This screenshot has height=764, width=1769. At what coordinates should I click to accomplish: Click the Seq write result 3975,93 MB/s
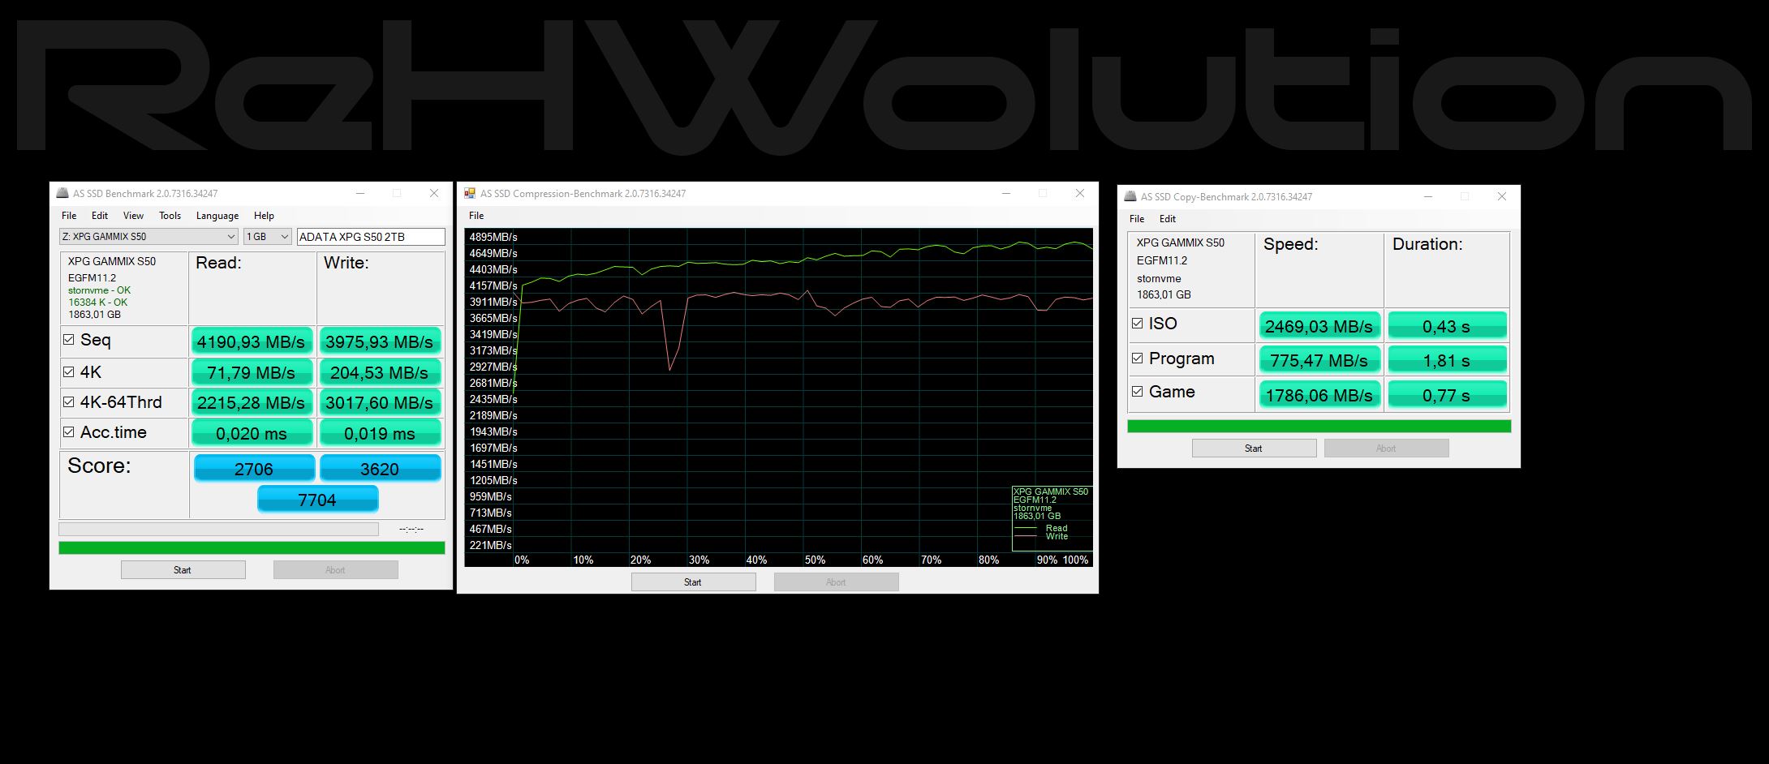pos(380,341)
